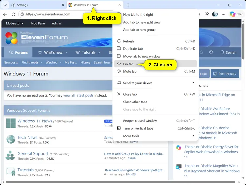Open the alerts bell icon
The image size is (246, 185).
[x=201, y=52]
